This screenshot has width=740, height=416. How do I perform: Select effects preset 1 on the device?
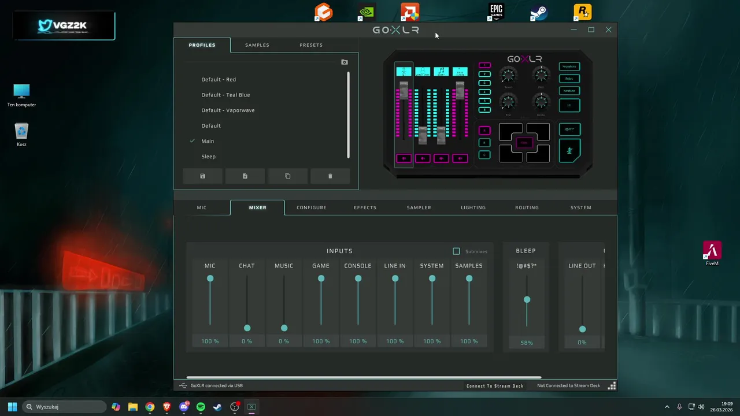point(485,65)
